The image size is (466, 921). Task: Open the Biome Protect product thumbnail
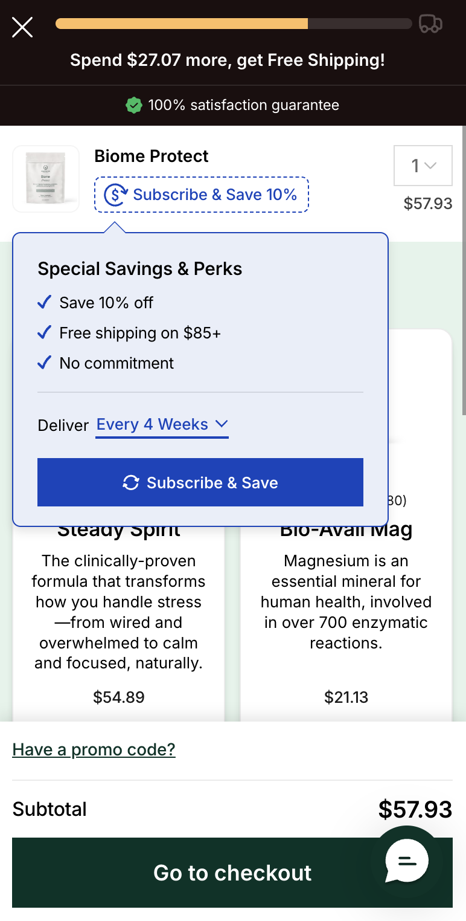tap(46, 179)
